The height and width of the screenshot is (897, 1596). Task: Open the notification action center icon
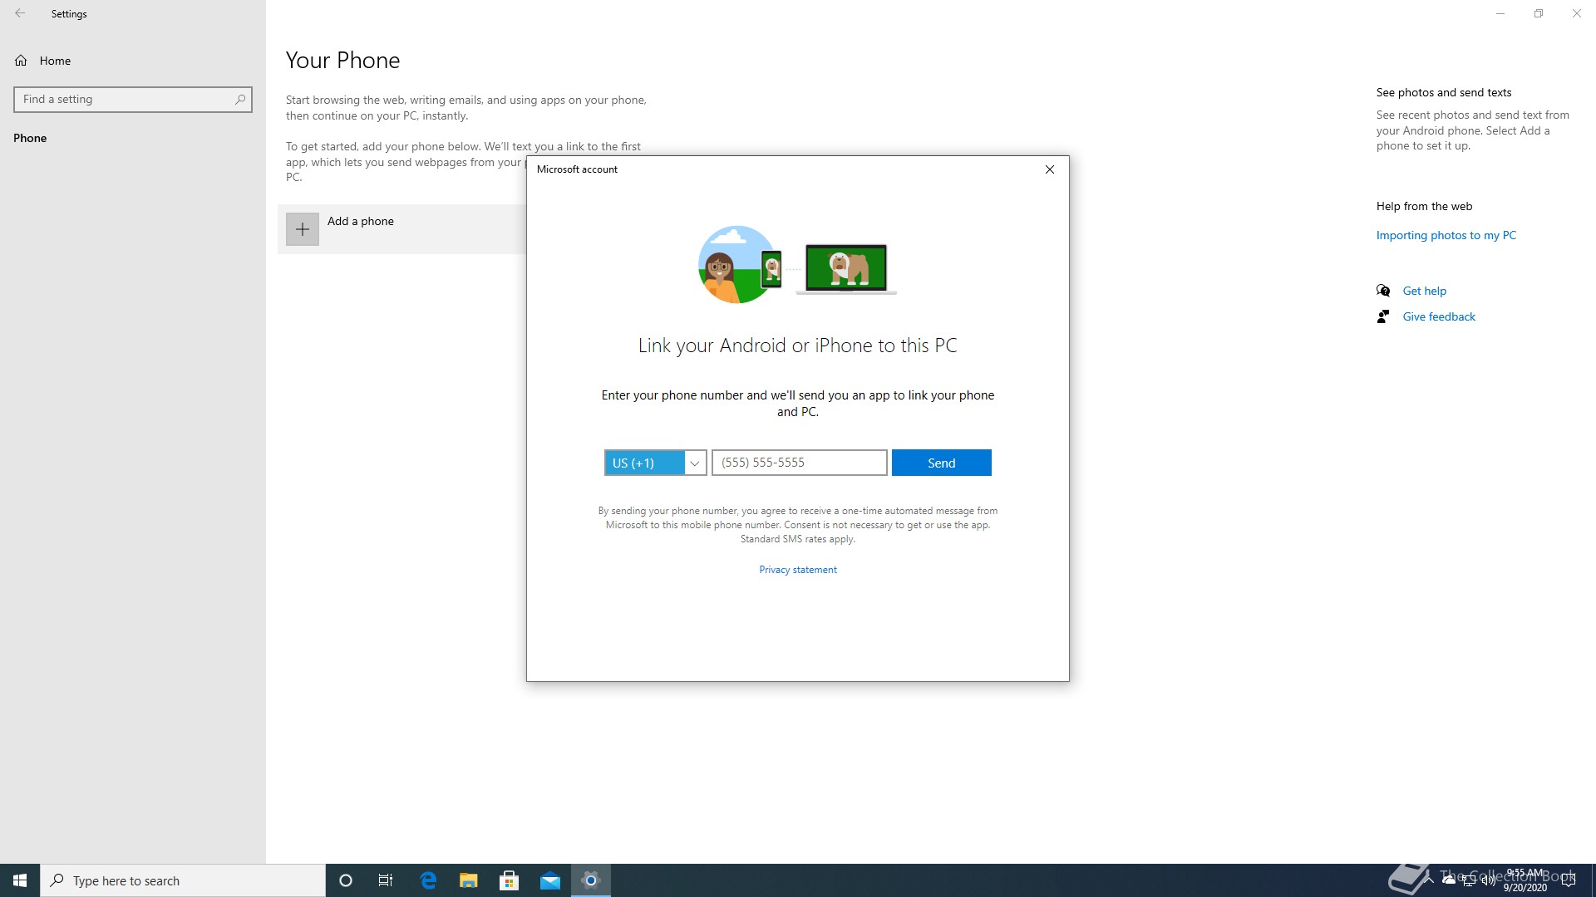(1569, 880)
